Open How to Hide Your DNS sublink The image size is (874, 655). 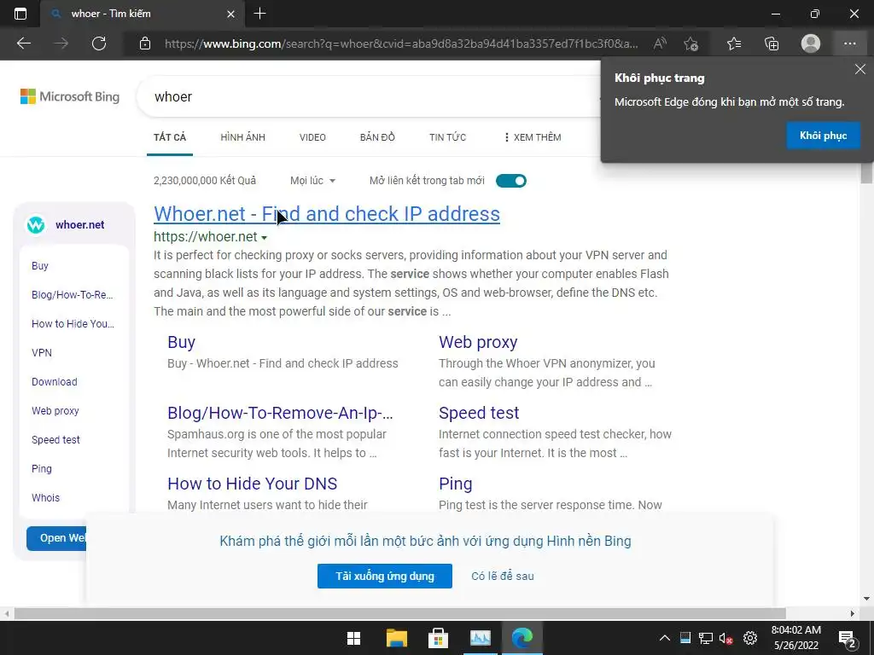252,484
